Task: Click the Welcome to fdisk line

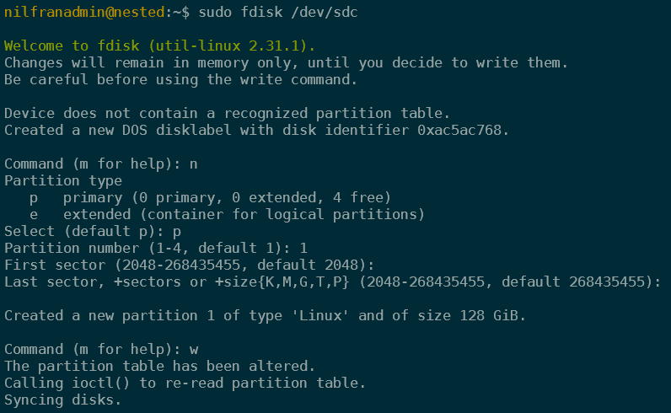Action: tap(159, 46)
